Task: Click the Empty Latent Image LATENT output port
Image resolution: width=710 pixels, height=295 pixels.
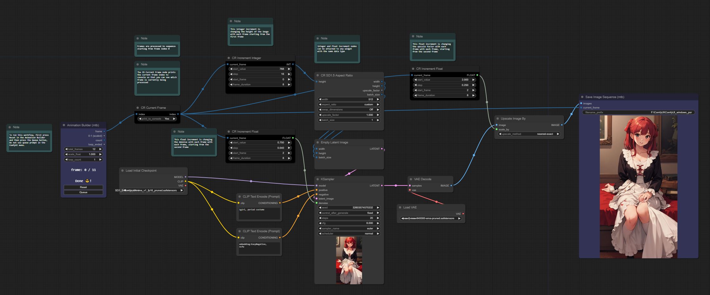Action: (x=382, y=149)
